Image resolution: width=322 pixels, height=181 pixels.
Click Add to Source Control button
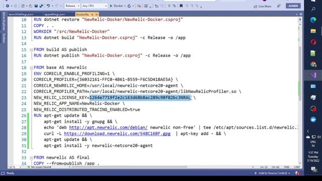(272, 173)
